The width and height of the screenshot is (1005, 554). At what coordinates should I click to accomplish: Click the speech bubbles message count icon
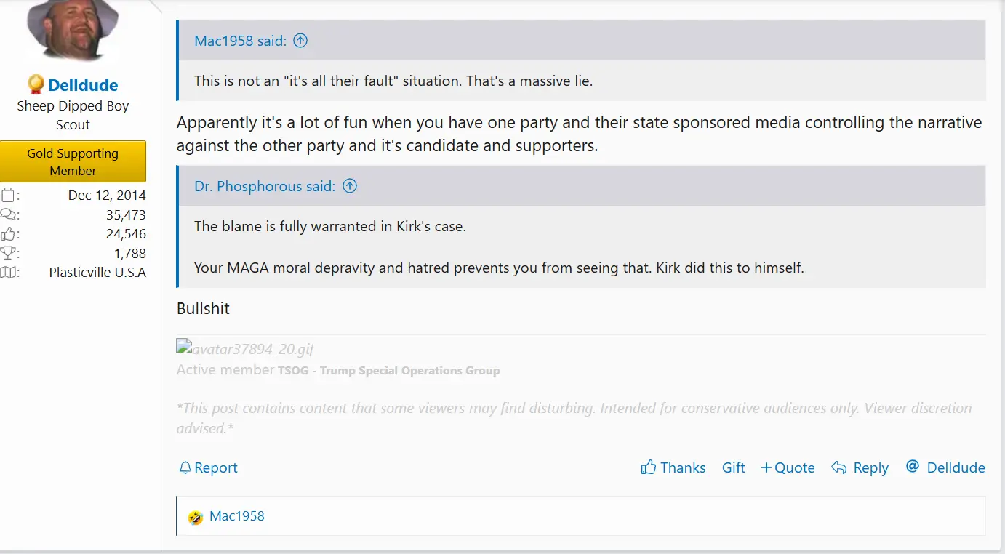(x=8, y=214)
